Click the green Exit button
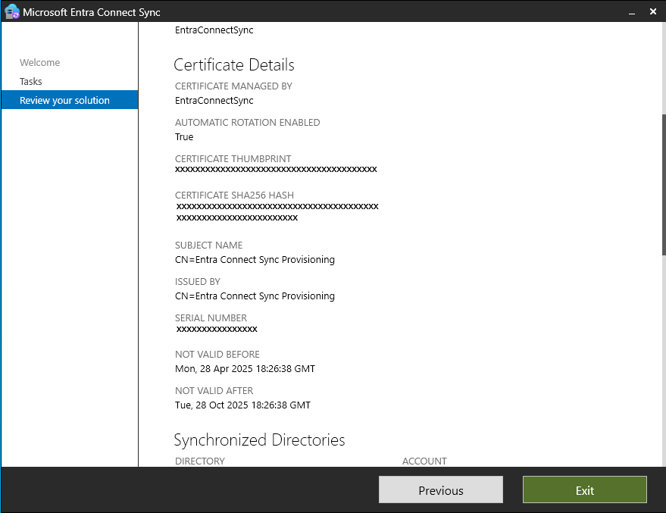Screen dimensions: 666x513 [x=584, y=490]
